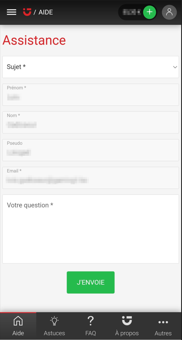Viewport: 182px width, 340px height.
Task: Click the Assistance page heading
Action: point(34,40)
